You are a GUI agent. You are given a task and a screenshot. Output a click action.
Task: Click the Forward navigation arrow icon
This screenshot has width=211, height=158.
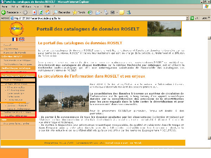(25, 13)
